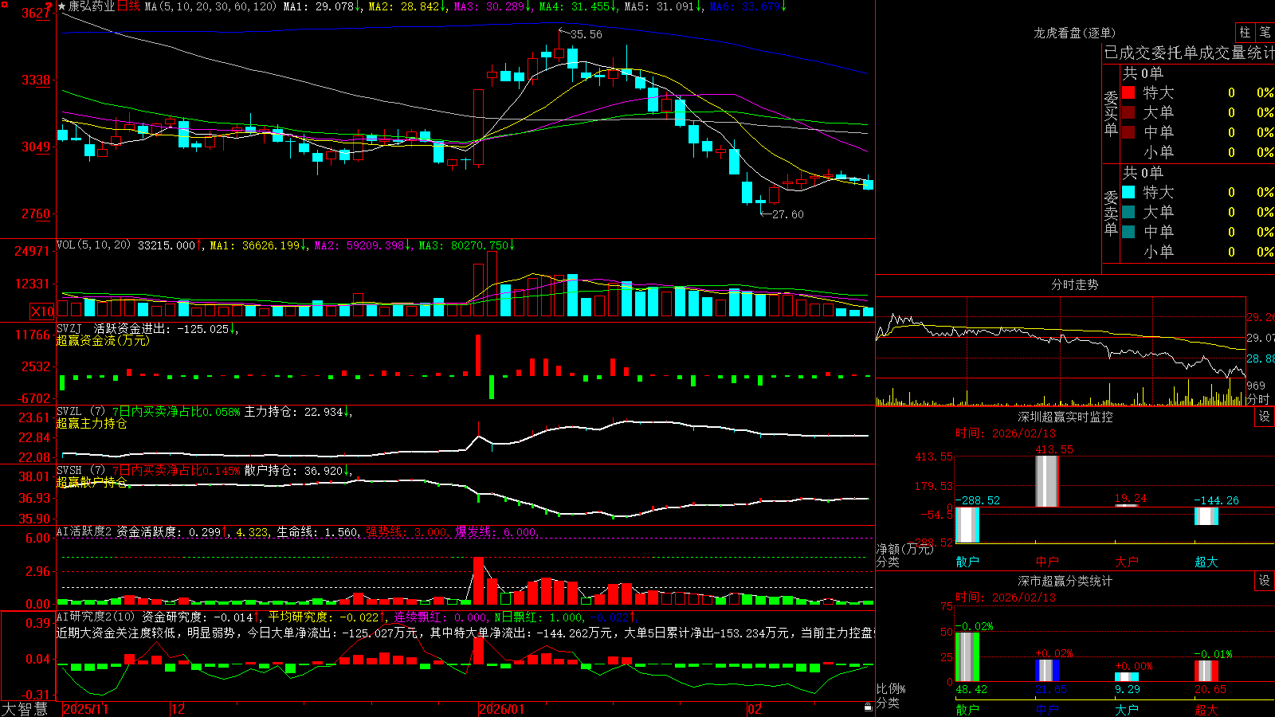
Task: Open AI研究度2(10) indicator label
Action: [96, 617]
